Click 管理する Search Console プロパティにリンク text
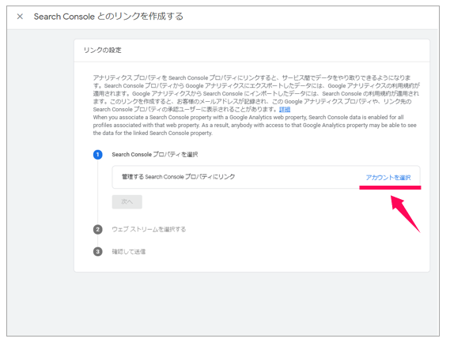 point(178,177)
